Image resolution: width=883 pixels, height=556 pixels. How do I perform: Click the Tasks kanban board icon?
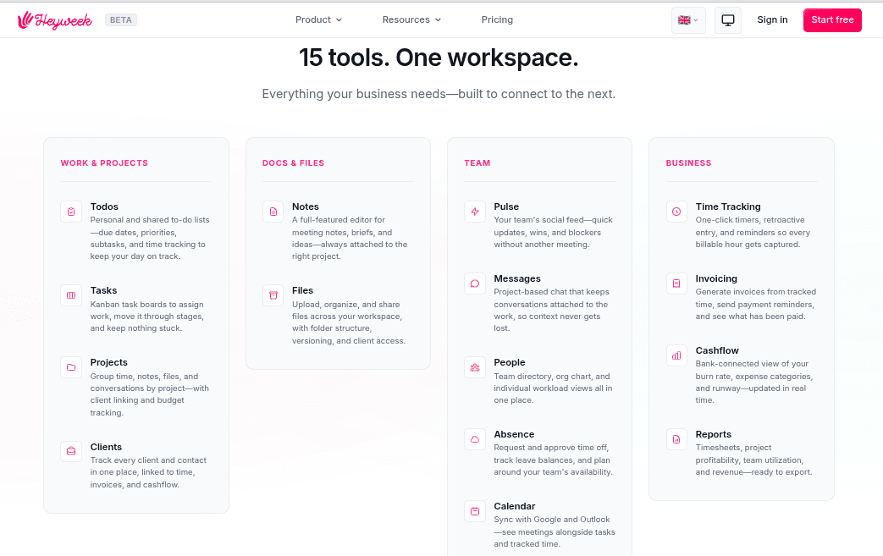point(71,295)
